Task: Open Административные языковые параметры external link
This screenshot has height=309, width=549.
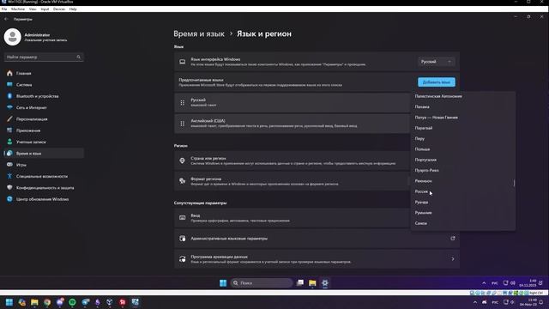Action: [x=453, y=239]
